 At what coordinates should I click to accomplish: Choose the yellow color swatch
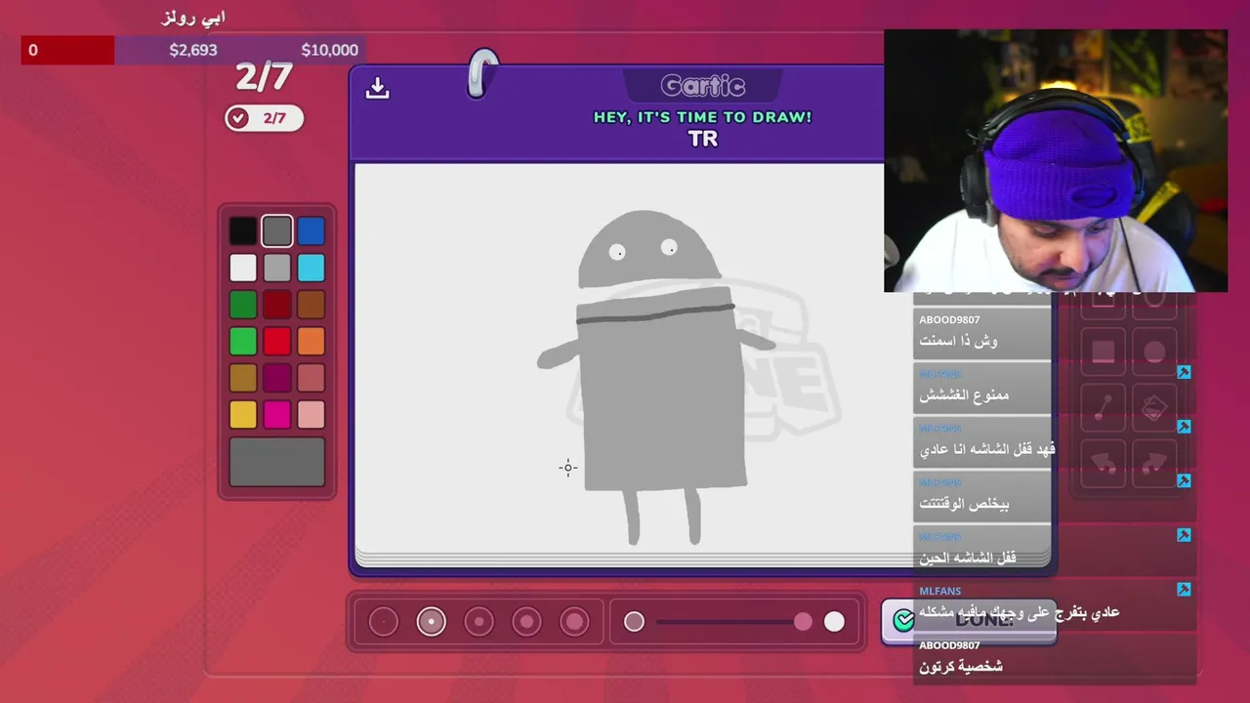[243, 415]
